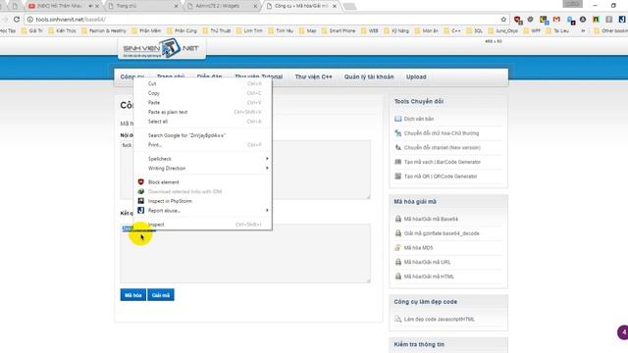Expand the Report abuse submenu
Screen dimensions: 628x353
[x=203, y=211]
